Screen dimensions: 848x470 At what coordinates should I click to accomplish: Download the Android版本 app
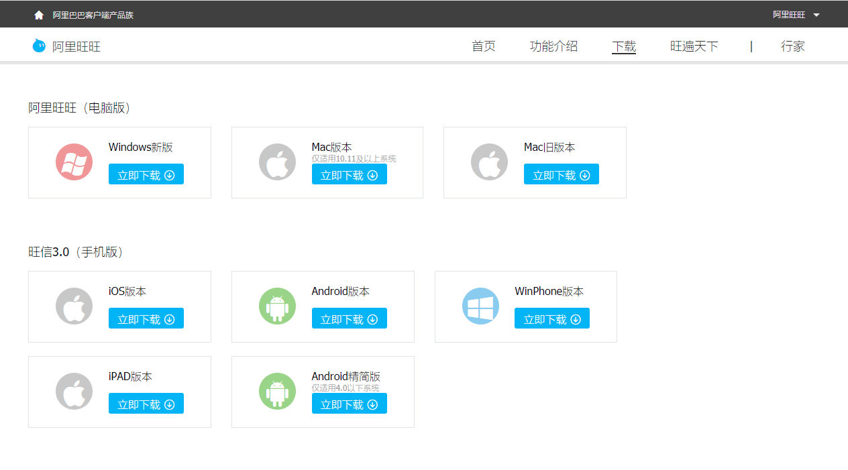point(350,318)
